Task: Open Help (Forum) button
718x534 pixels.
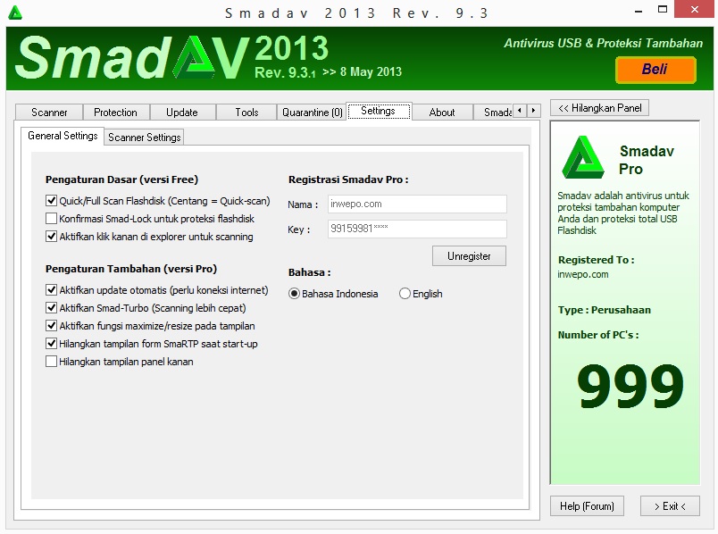Action: (x=587, y=506)
